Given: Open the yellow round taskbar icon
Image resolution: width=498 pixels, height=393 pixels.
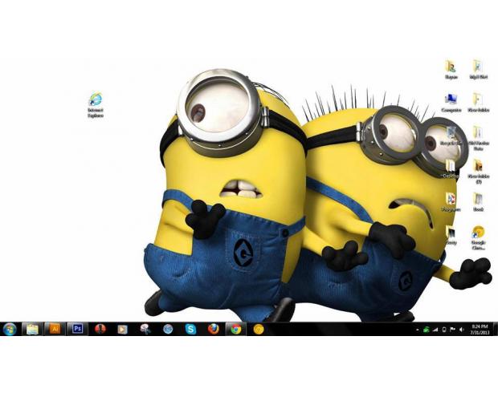Looking at the screenshot, I should pos(259,330).
